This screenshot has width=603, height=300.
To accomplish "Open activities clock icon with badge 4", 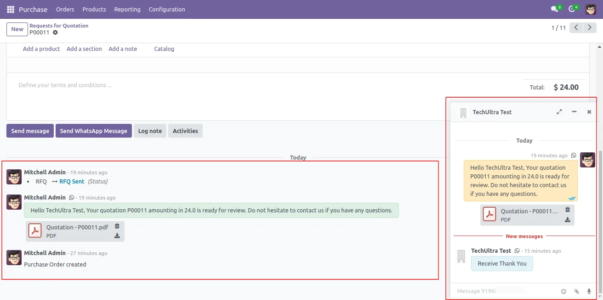I will [x=574, y=9].
